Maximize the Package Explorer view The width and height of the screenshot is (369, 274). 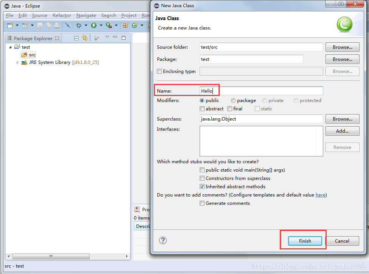tap(124, 38)
